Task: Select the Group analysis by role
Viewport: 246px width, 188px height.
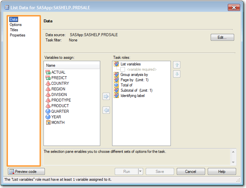Action: click(134, 75)
